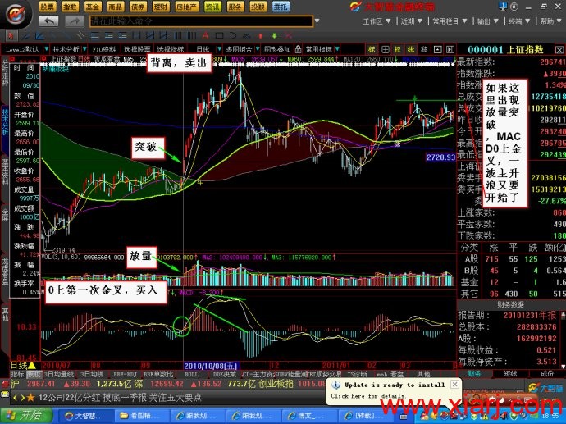The height and width of the screenshot is (424, 566).
Task: Open the 帮助 menu
Action: [x=550, y=21]
